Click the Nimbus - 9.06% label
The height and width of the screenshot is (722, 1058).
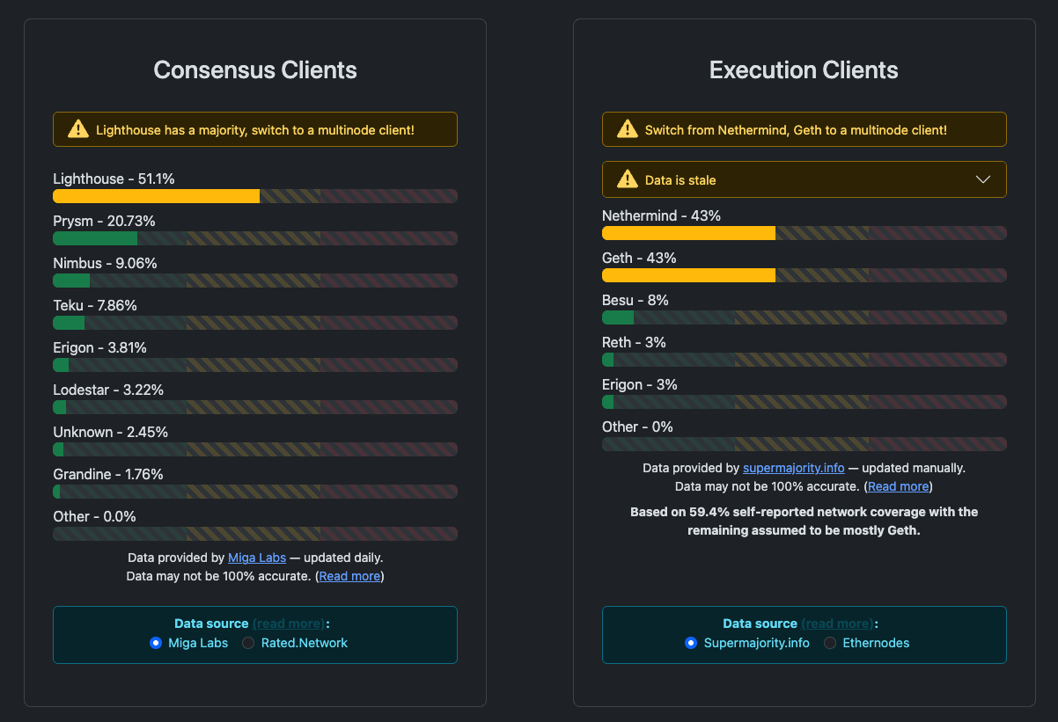click(105, 263)
